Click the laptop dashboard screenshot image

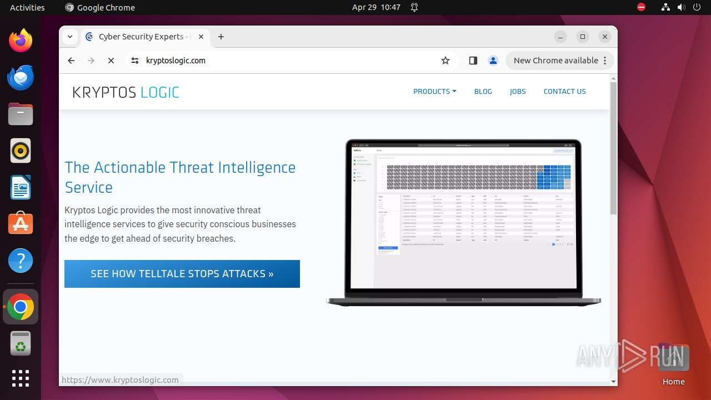[463, 223]
